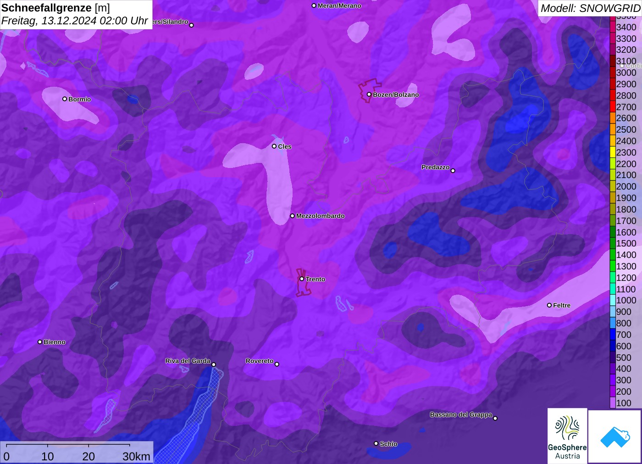The width and height of the screenshot is (642, 464).
Task: Click the 300 legend value
Action: click(x=624, y=380)
